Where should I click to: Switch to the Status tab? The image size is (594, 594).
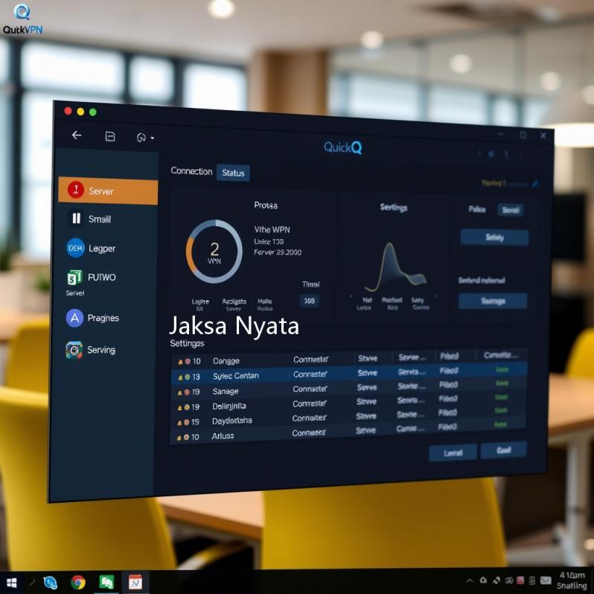coord(233,173)
